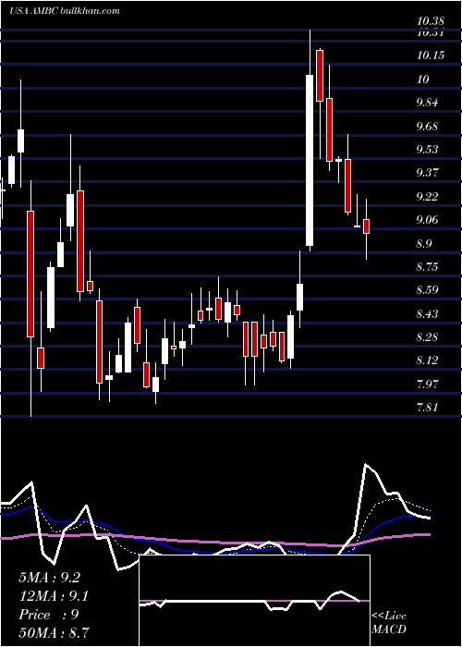This screenshot has width=462, height=647.
Task: Click the 9.68 price axis label
Action: click(x=428, y=127)
